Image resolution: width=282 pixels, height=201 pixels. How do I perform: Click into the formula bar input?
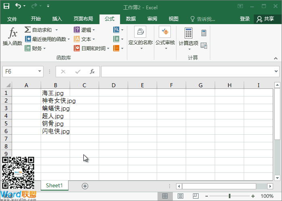tap(187, 72)
